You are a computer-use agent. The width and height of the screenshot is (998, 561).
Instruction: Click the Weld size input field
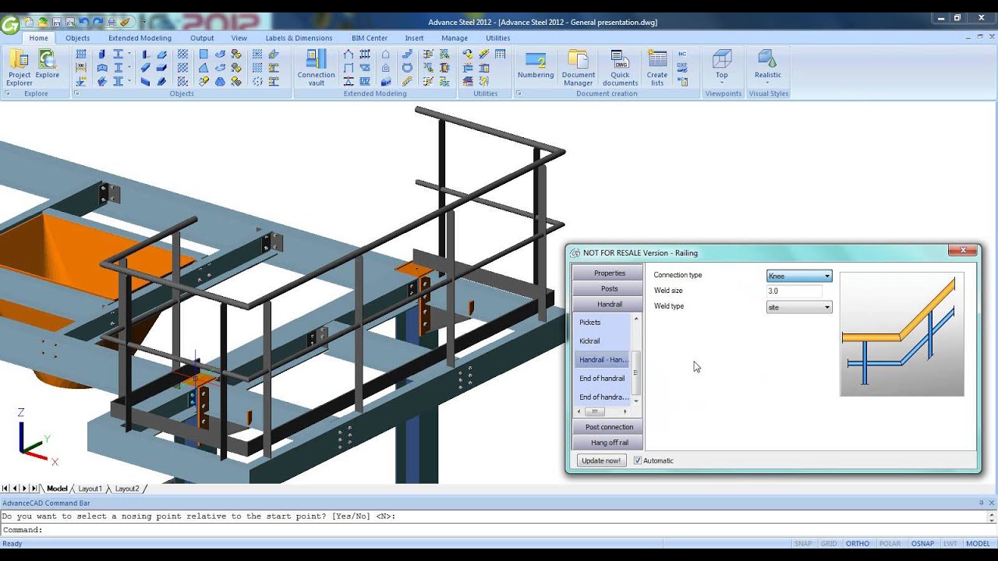pos(794,291)
